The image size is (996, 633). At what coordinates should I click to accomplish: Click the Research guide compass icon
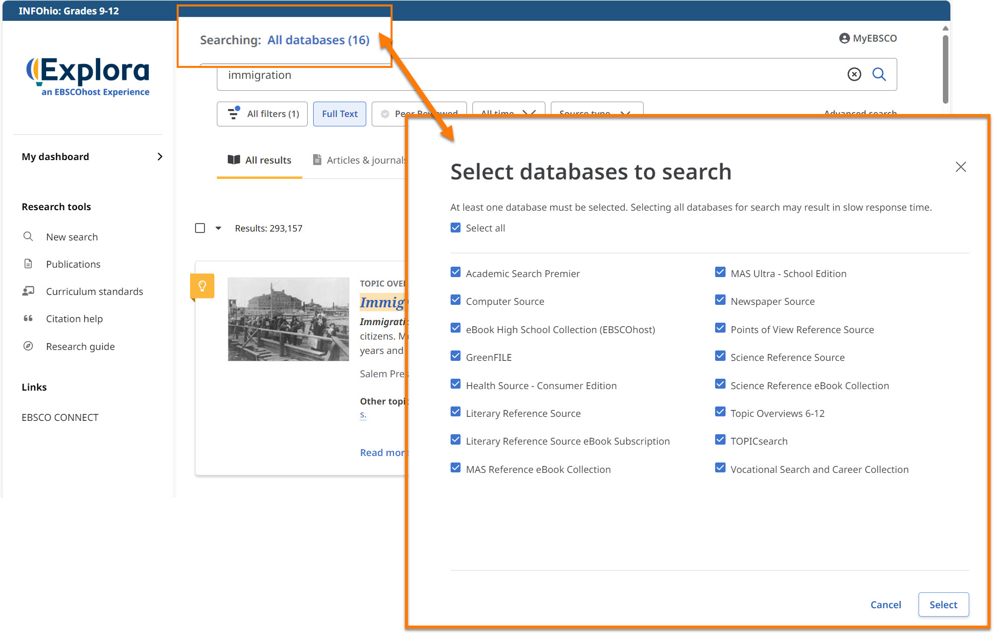[28, 346]
